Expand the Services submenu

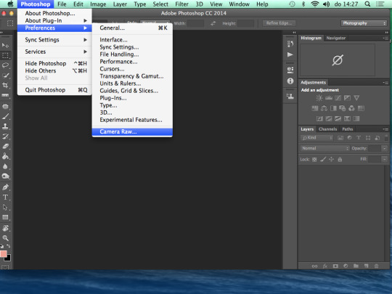tap(55, 52)
